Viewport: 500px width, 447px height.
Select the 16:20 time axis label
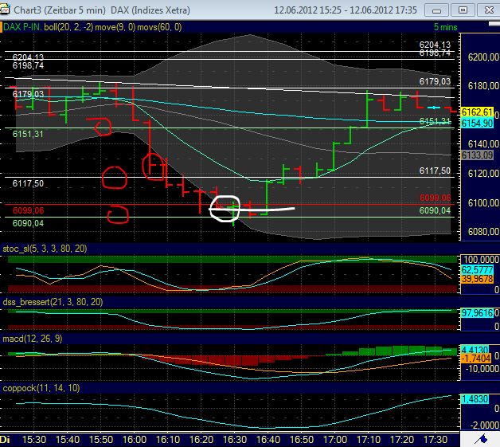coord(201,440)
